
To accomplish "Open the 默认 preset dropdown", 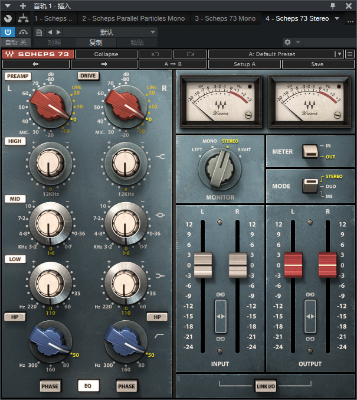I will 110,32.
